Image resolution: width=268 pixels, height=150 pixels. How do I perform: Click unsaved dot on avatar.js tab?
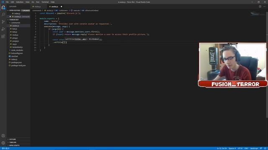click(x=62, y=7)
